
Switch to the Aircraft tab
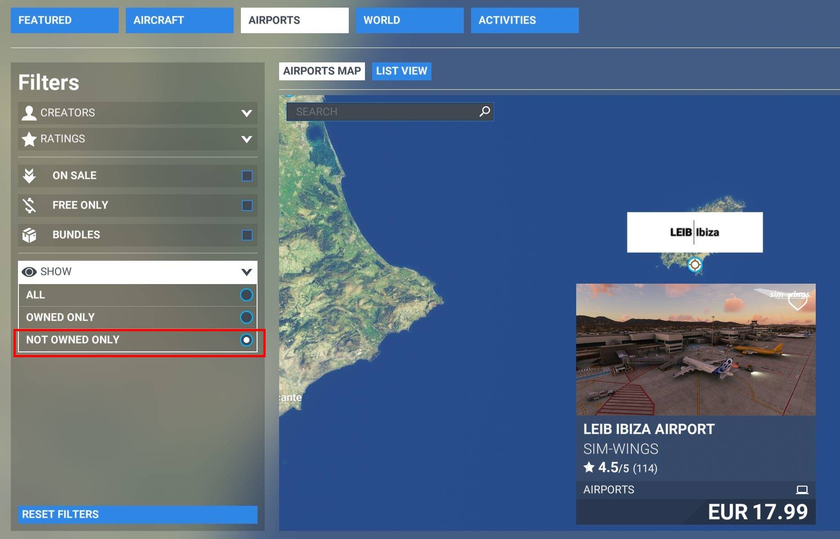click(179, 20)
